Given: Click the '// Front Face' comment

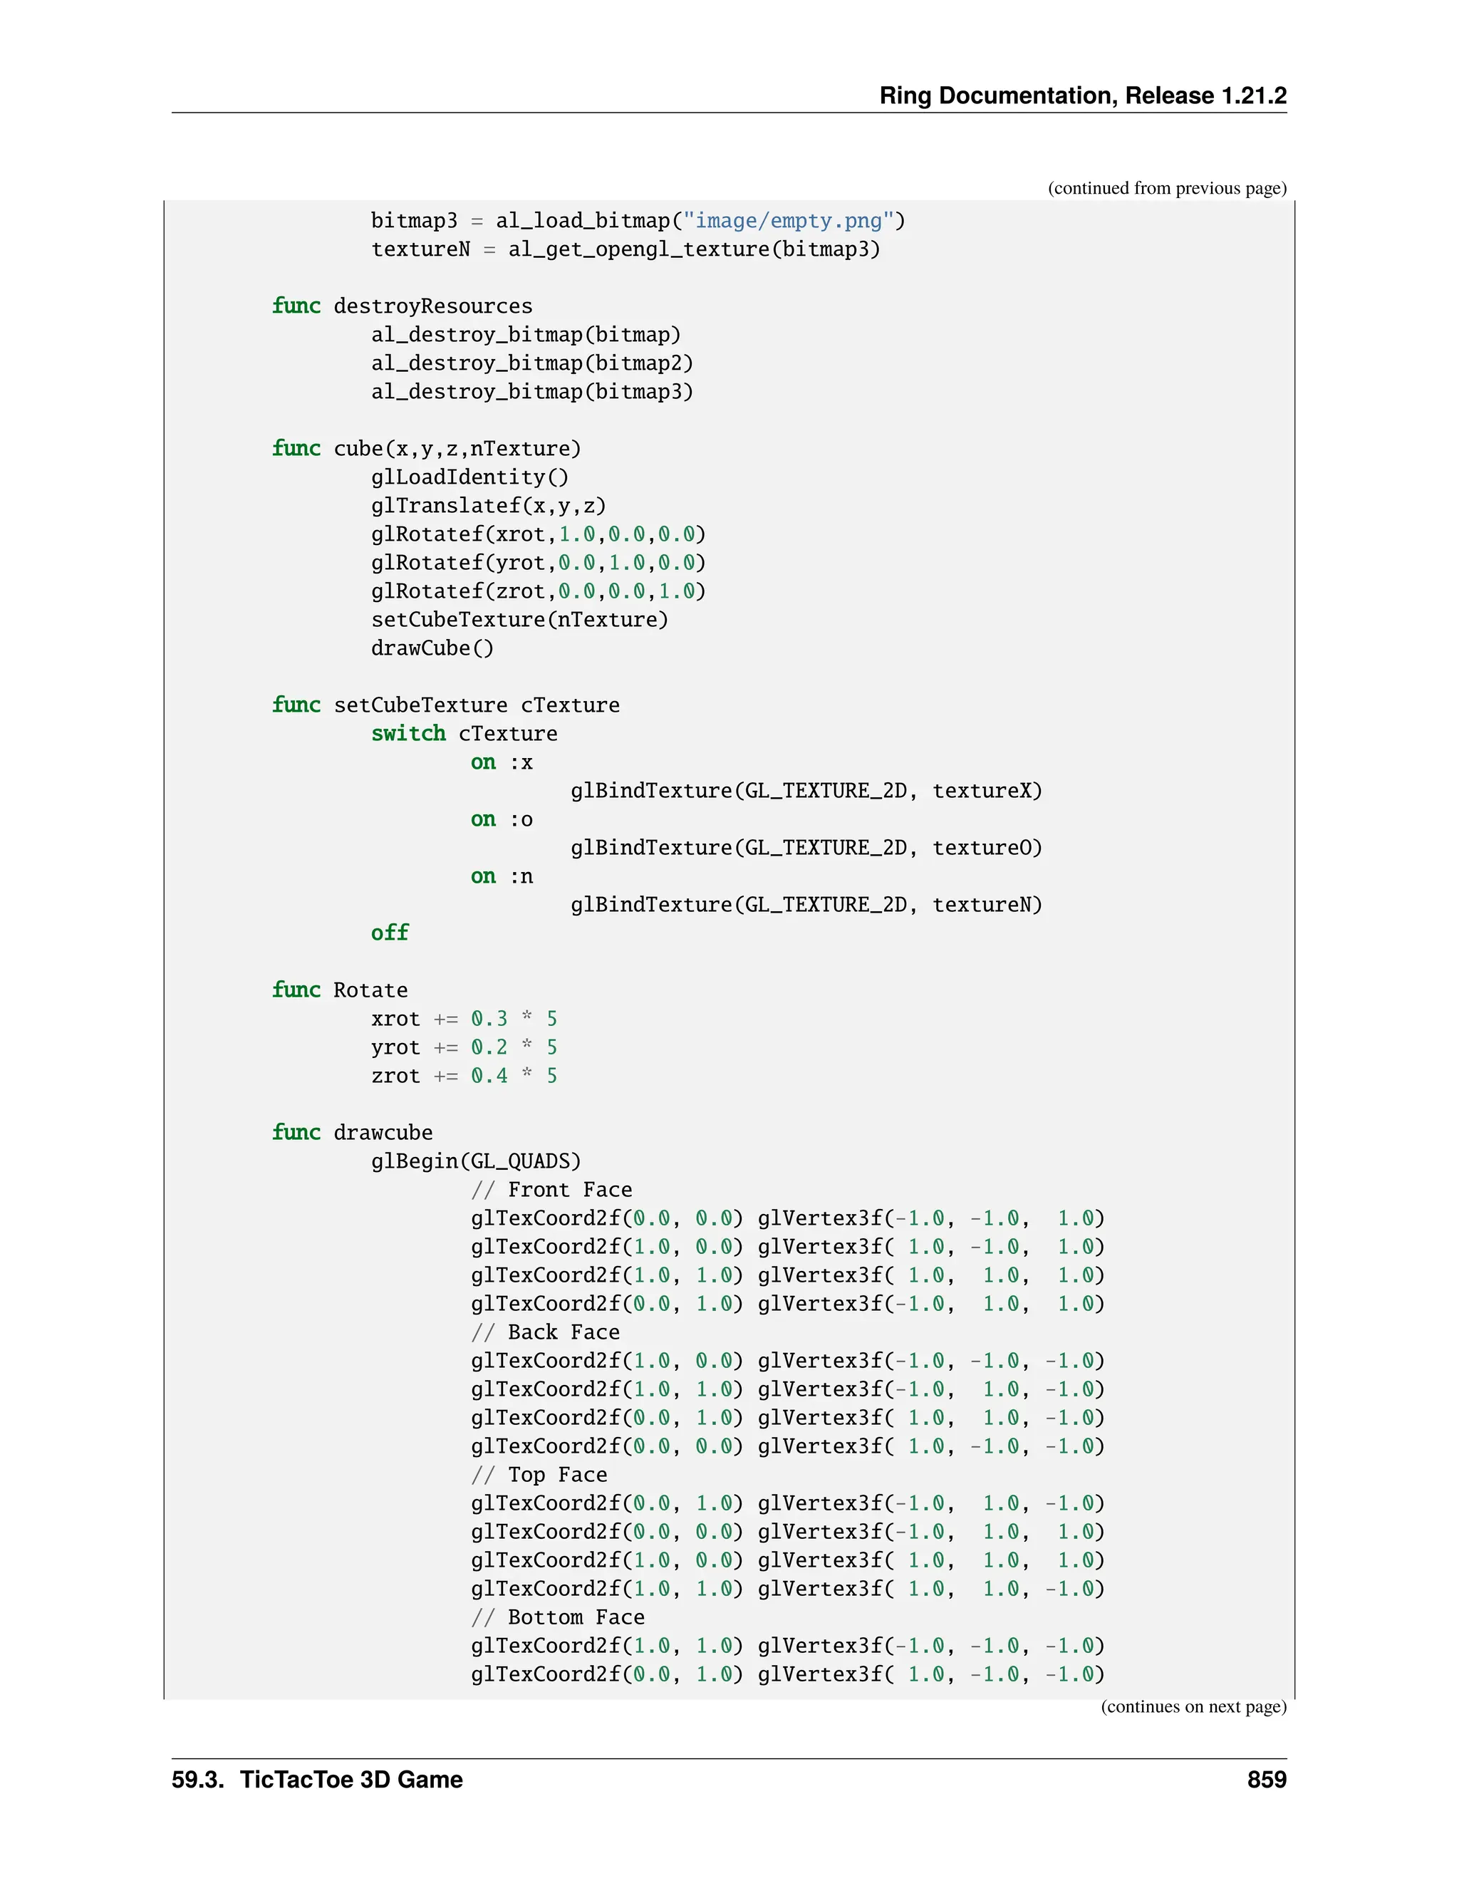Looking at the screenshot, I should (x=551, y=1190).
